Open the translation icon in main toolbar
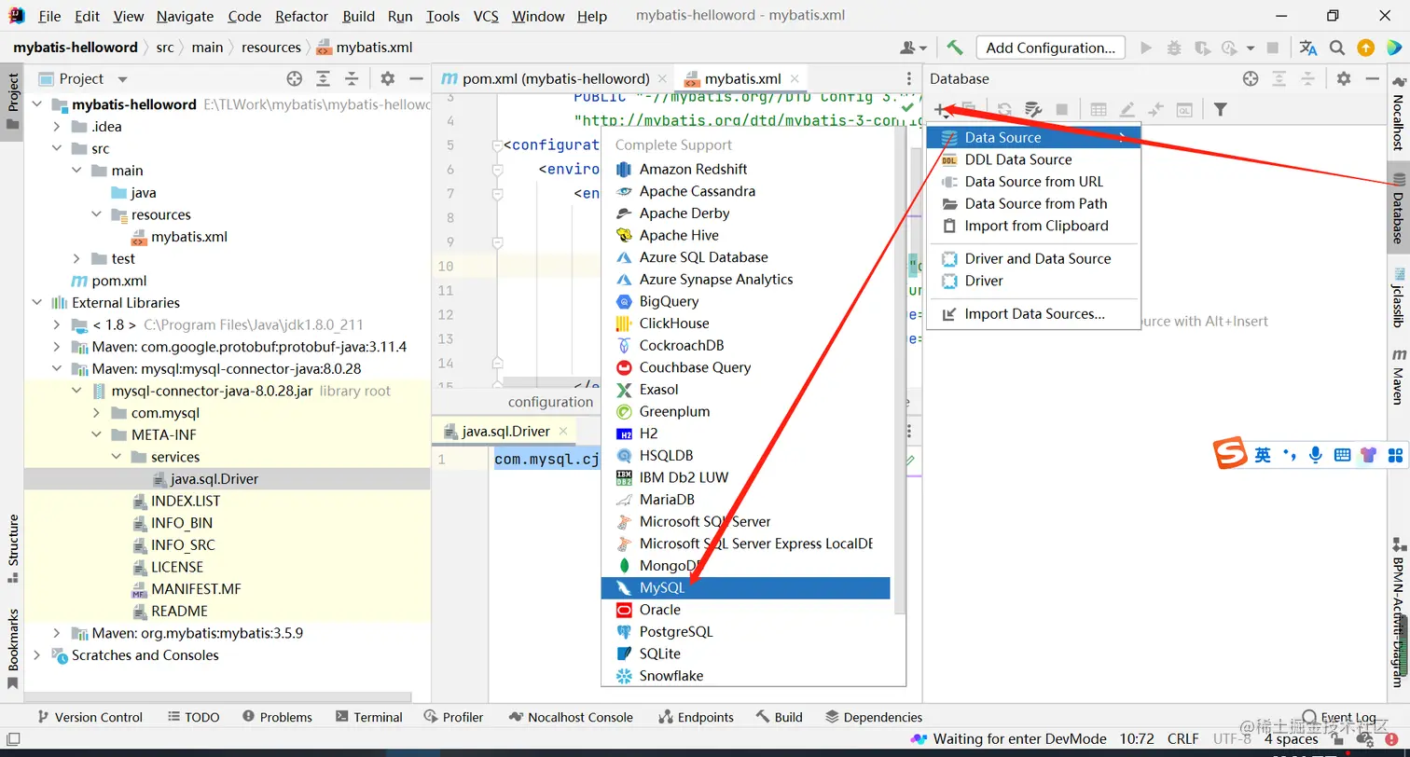The image size is (1410, 757). (x=1308, y=48)
